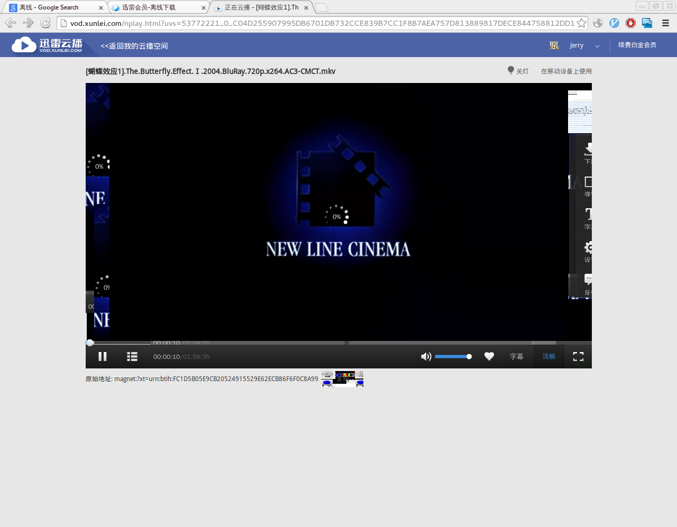
Task: Click the blue image extension icon
Action: [x=647, y=23]
